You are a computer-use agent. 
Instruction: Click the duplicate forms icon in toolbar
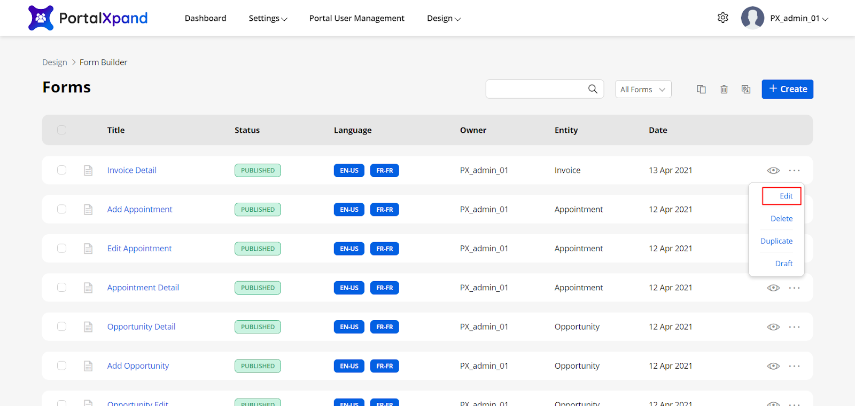point(701,89)
